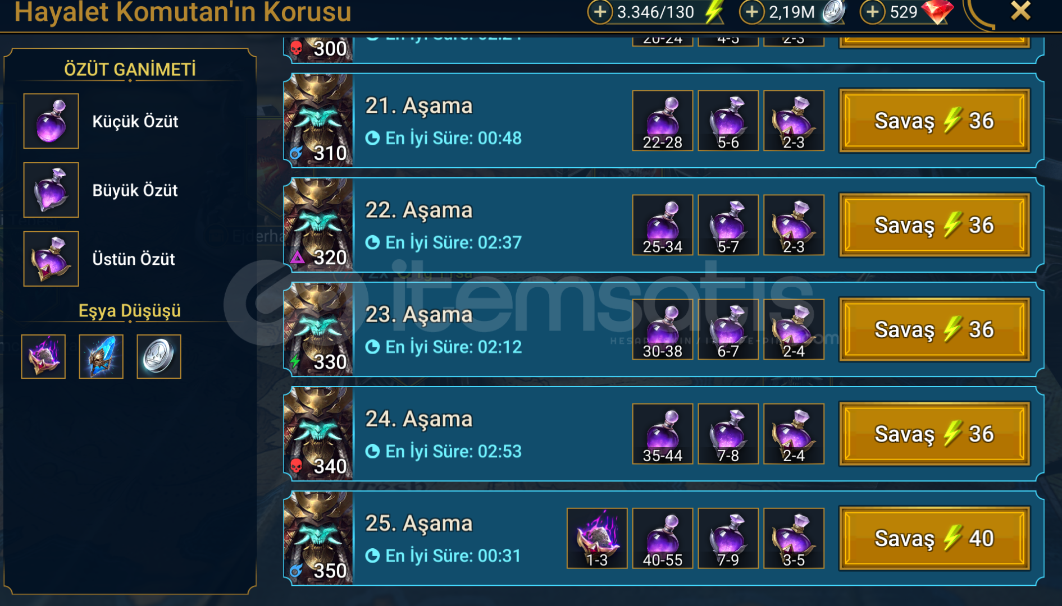
Task: Click the plus icon beside 2,19M silver
Action: [x=751, y=12]
